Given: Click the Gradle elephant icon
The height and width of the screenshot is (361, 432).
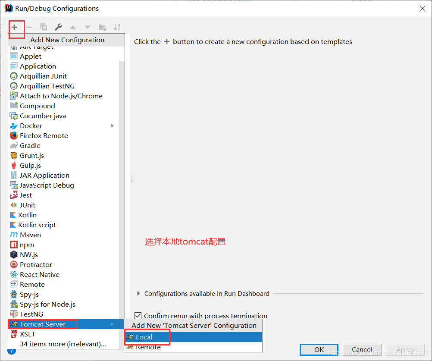Looking at the screenshot, I should pos(14,145).
